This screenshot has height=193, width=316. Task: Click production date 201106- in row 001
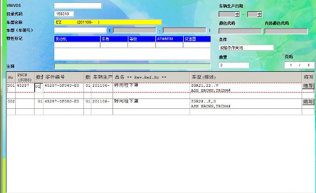point(101,86)
